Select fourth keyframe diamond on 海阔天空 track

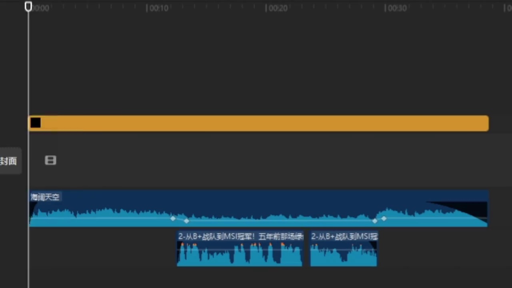tap(384, 218)
